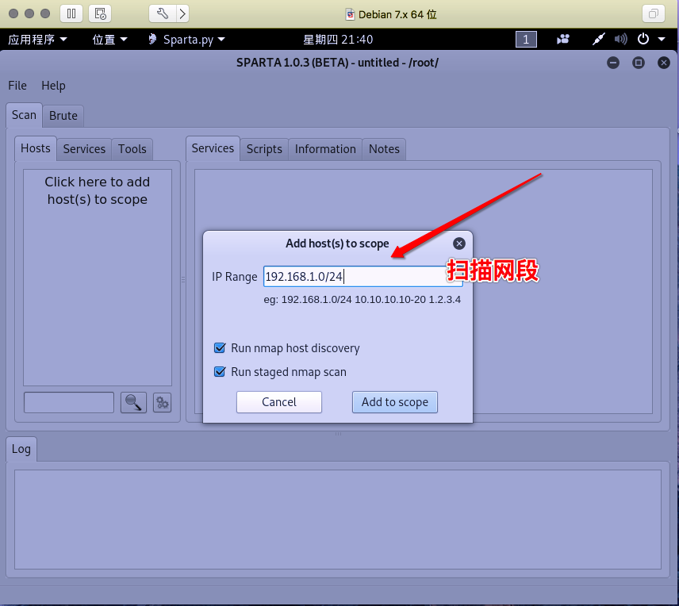Open the advanced filter gears icon
679x606 pixels.
[x=162, y=403]
